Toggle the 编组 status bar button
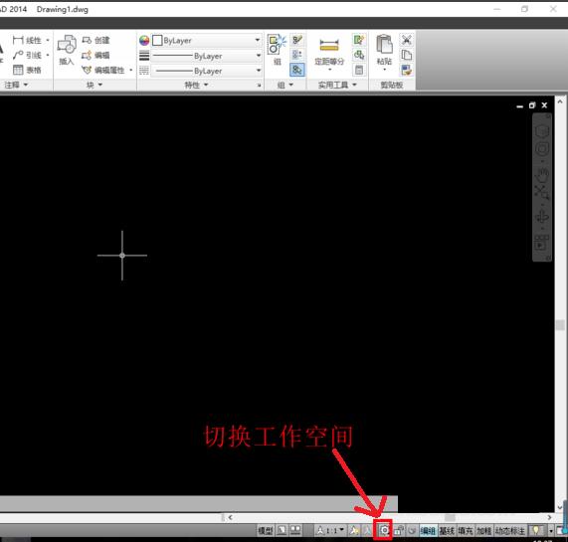This screenshot has height=542, width=568. coord(428,531)
